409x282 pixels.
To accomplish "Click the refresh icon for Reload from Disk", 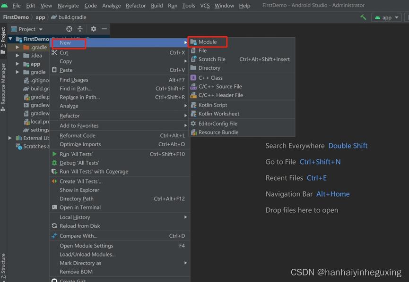I will pyautogui.click(x=54, y=226).
